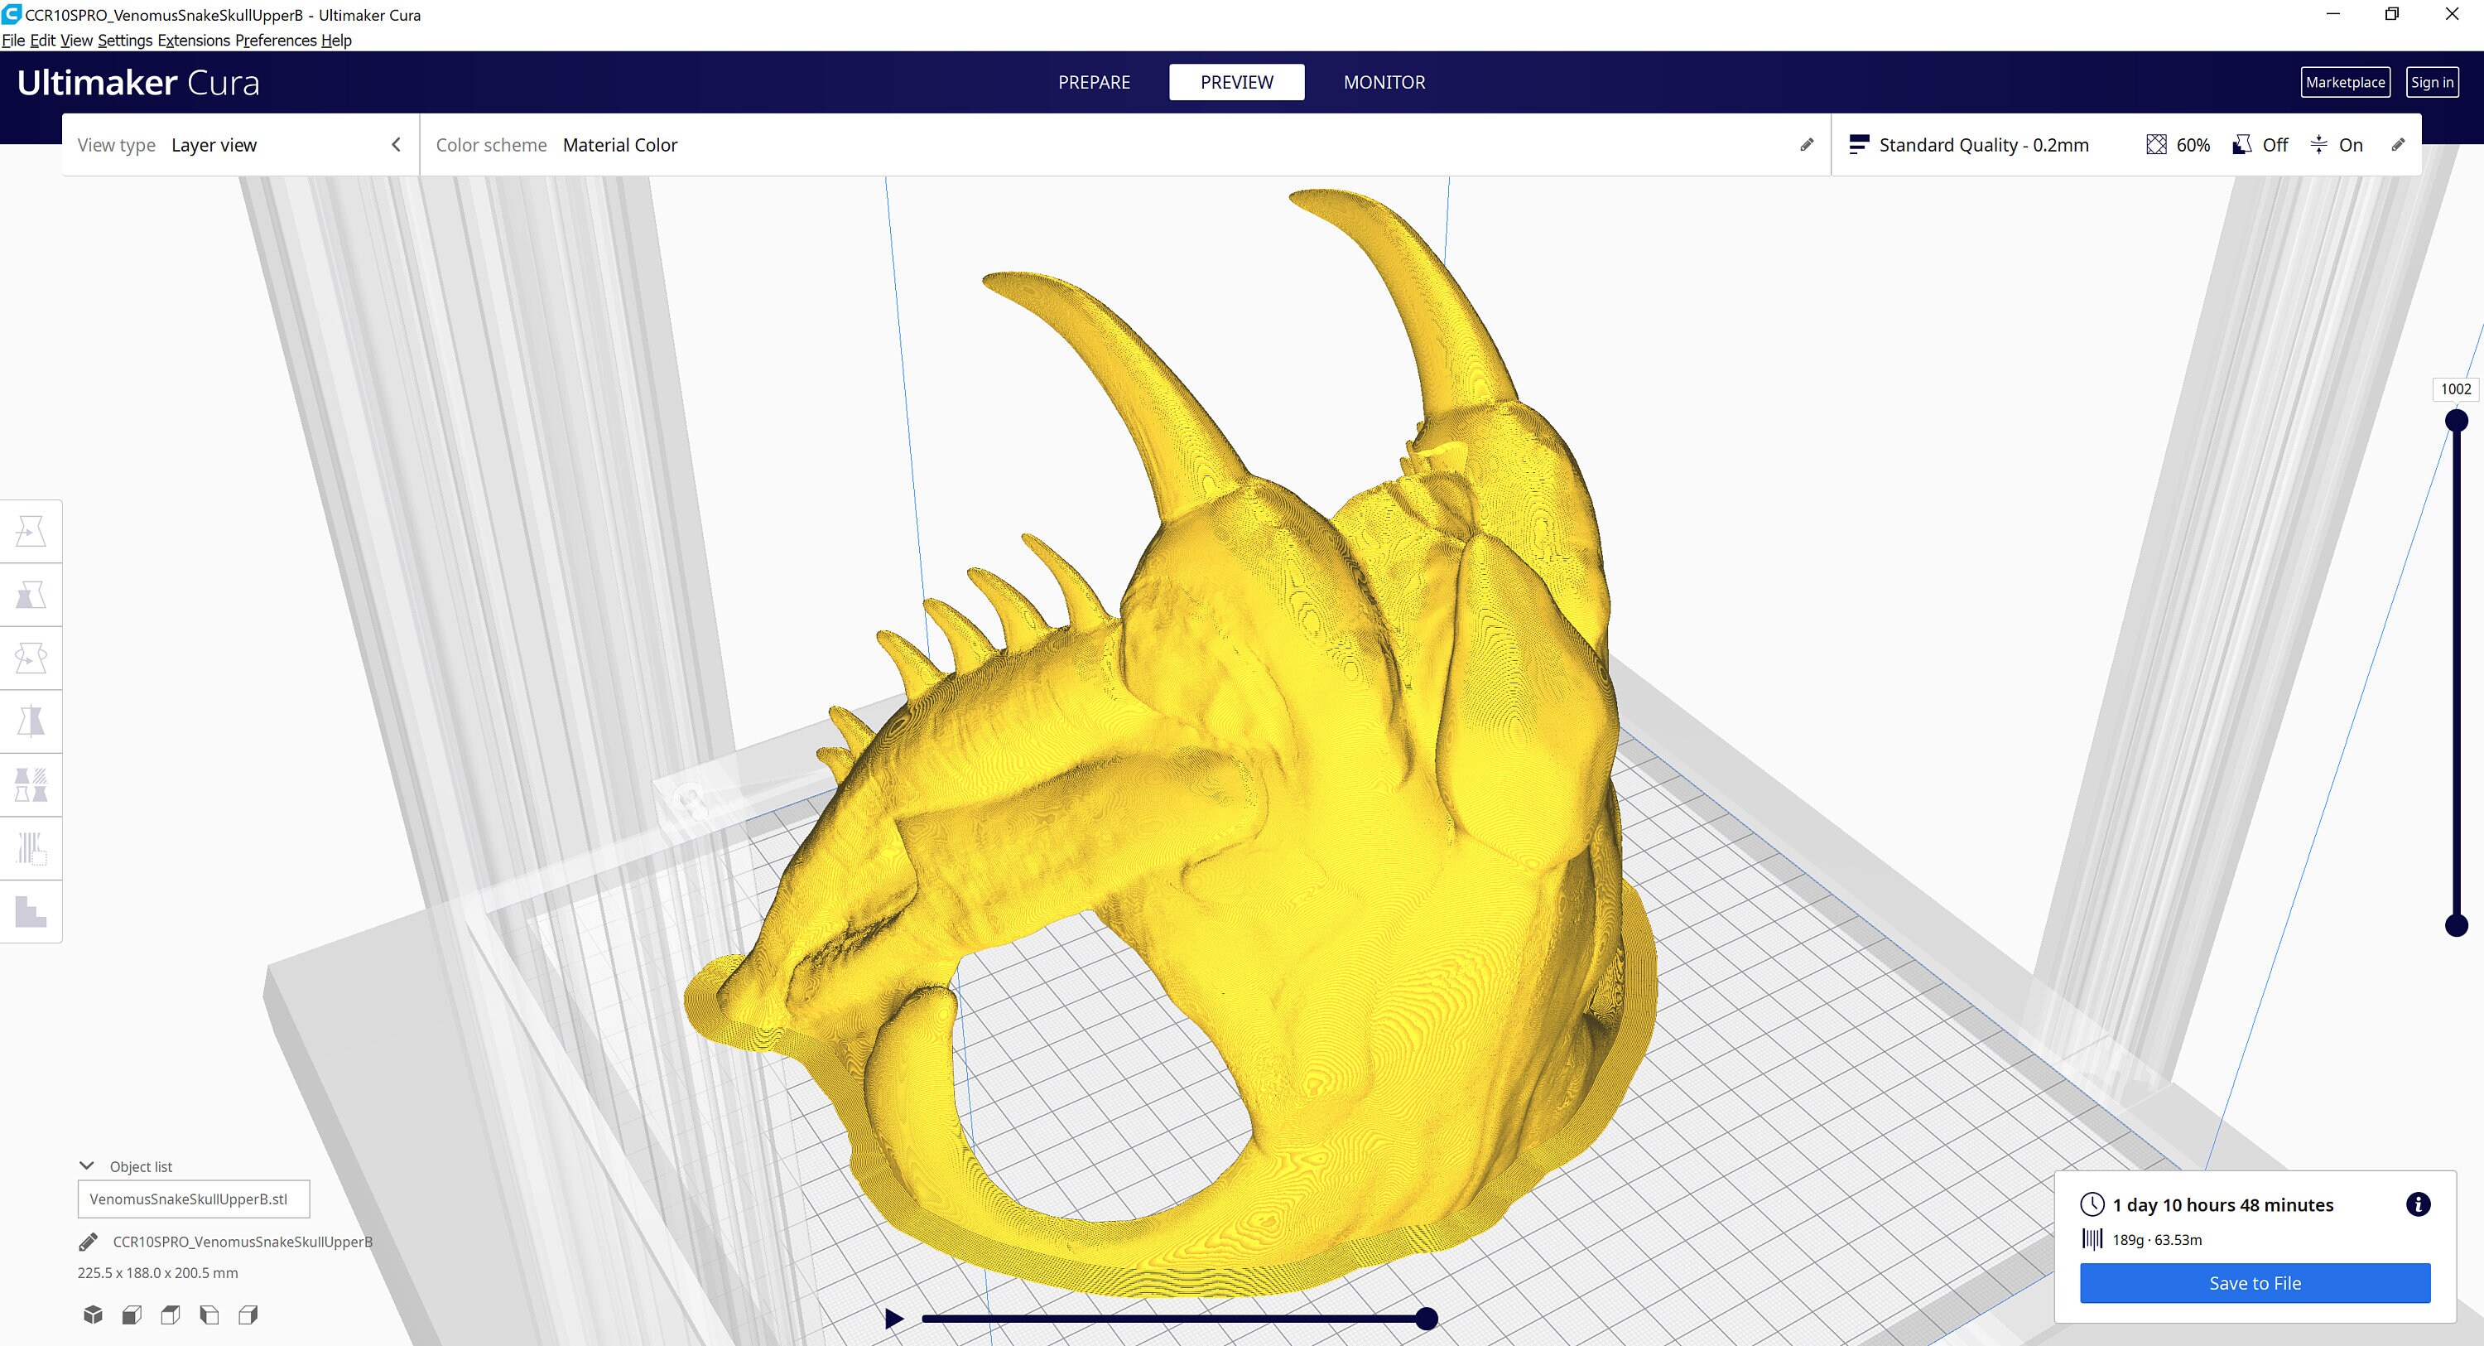Click the 60% infill indicator
Image resolution: width=2484 pixels, height=1346 pixels.
pyautogui.click(x=2178, y=145)
